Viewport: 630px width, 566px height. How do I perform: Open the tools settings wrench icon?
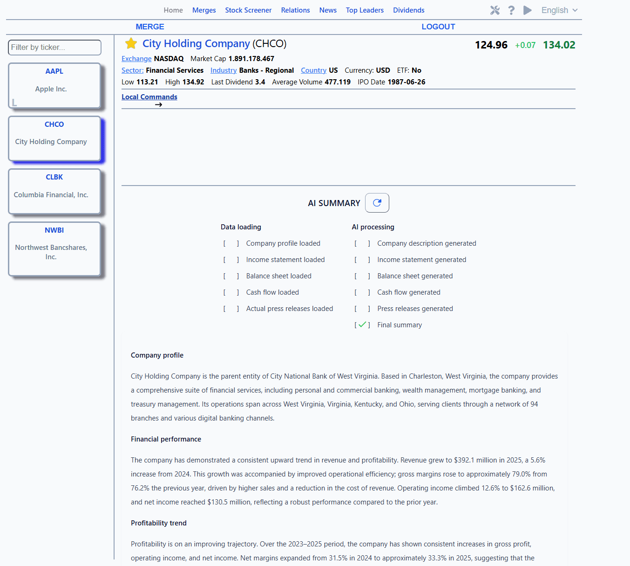(x=495, y=10)
